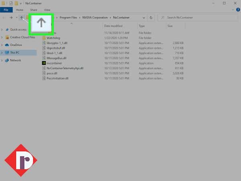Switch to the Home ribbon tab

coord(20,10)
